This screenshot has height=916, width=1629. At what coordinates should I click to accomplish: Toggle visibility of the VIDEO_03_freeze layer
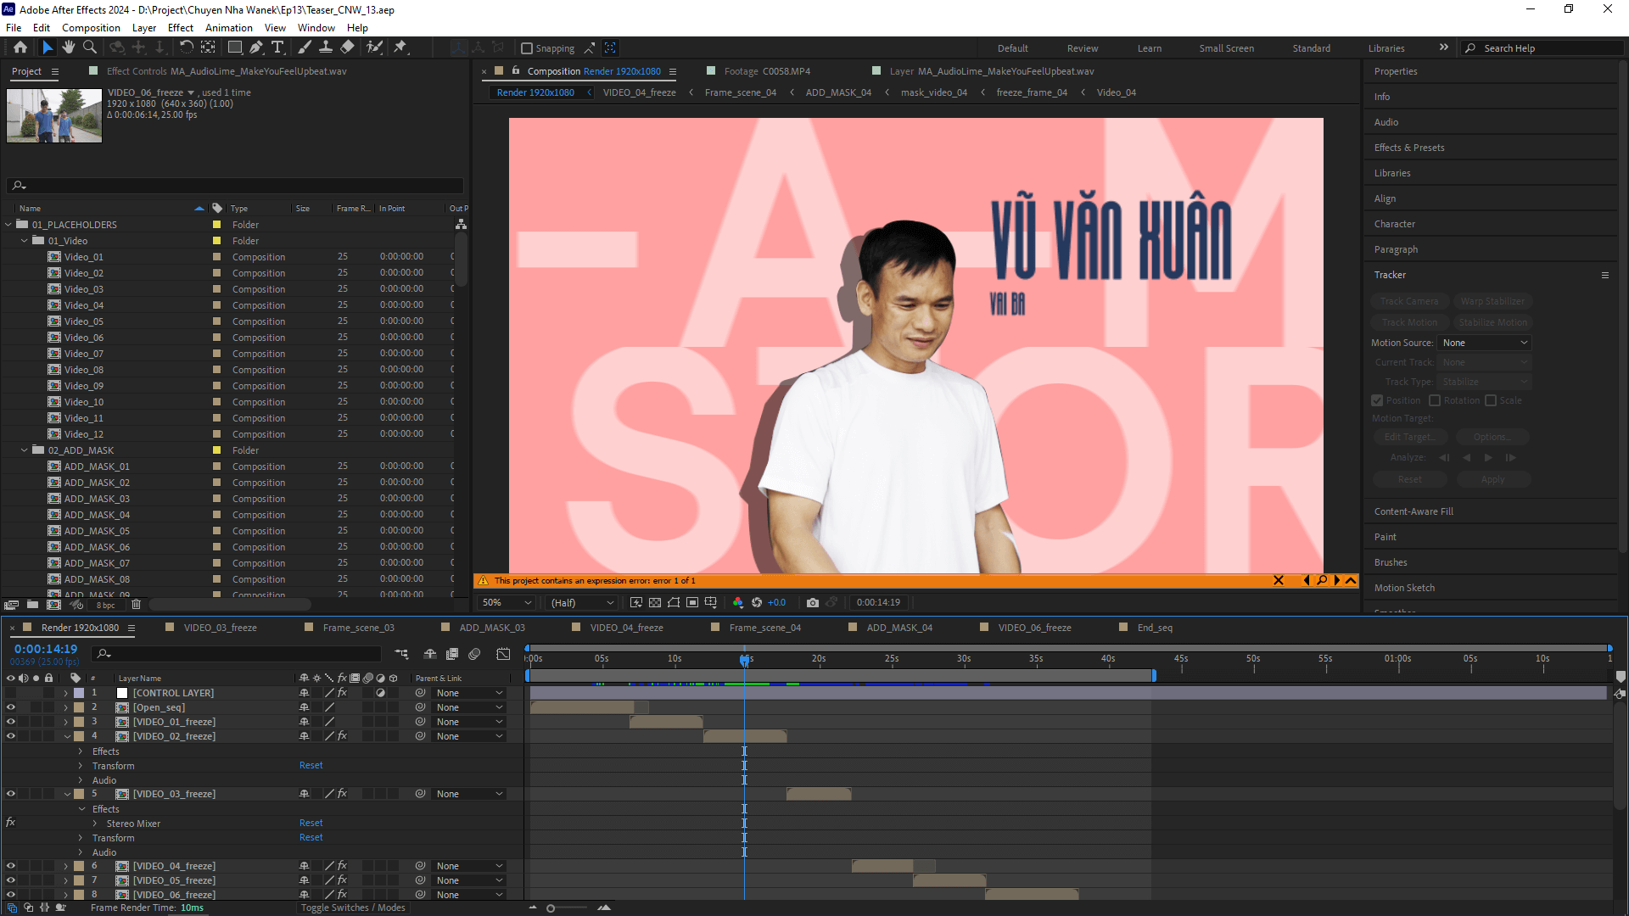11,794
